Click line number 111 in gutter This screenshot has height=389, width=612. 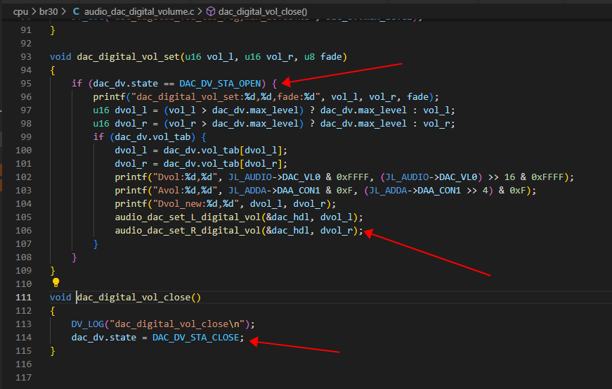[23, 298]
